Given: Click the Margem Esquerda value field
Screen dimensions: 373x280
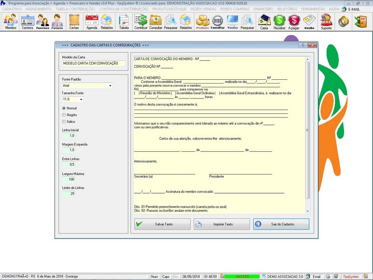Looking at the screenshot, I should [x=69, y=150].
